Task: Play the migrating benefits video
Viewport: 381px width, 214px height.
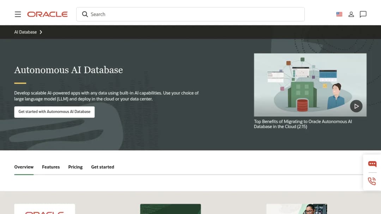Action: tap(356, 106)
